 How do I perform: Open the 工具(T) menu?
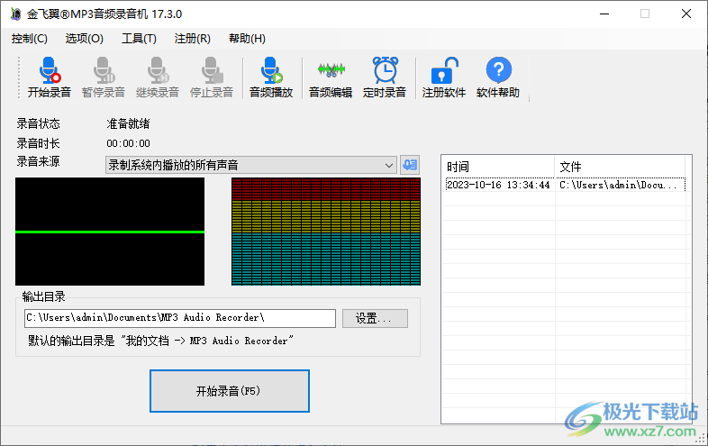(139, 39)
